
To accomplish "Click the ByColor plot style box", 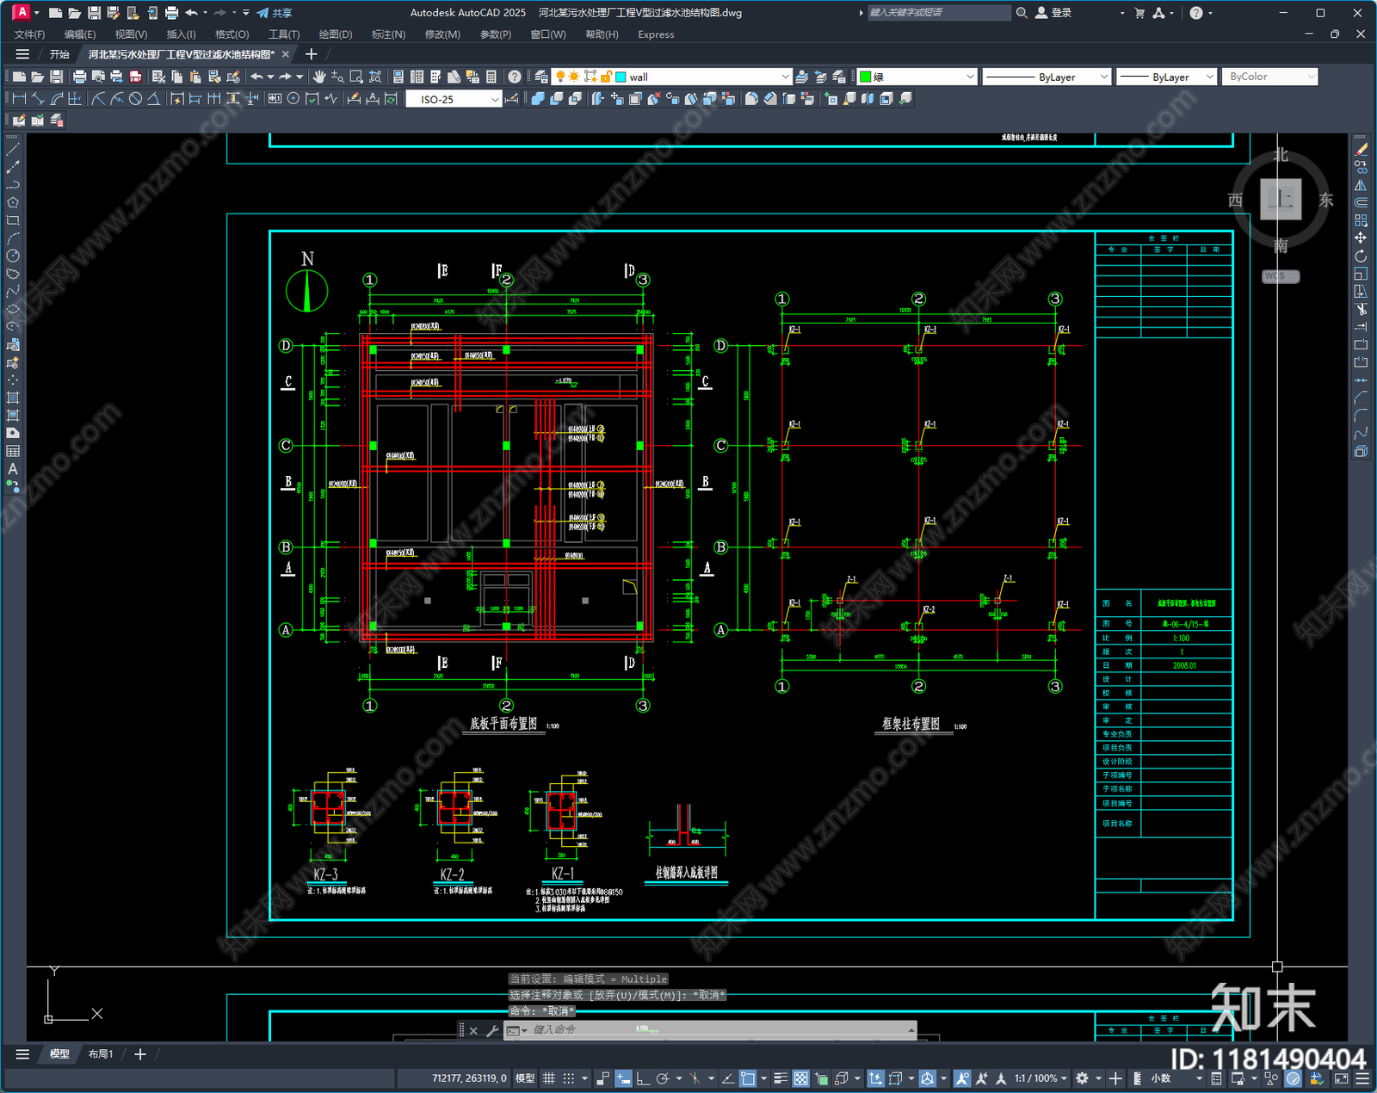I will point(1269,77).
